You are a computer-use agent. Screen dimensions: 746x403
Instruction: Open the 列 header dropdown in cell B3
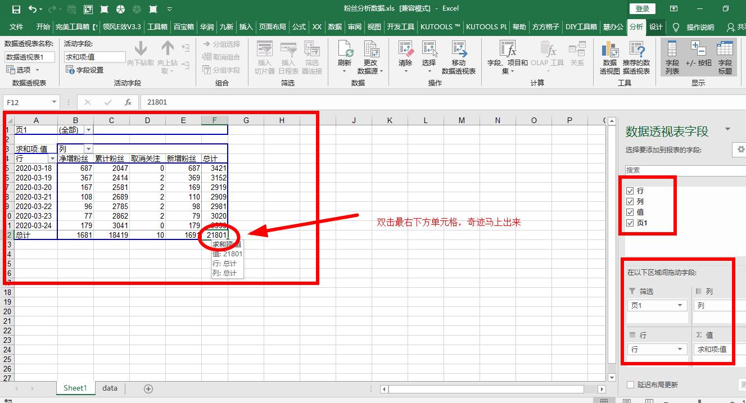point(89,148)
